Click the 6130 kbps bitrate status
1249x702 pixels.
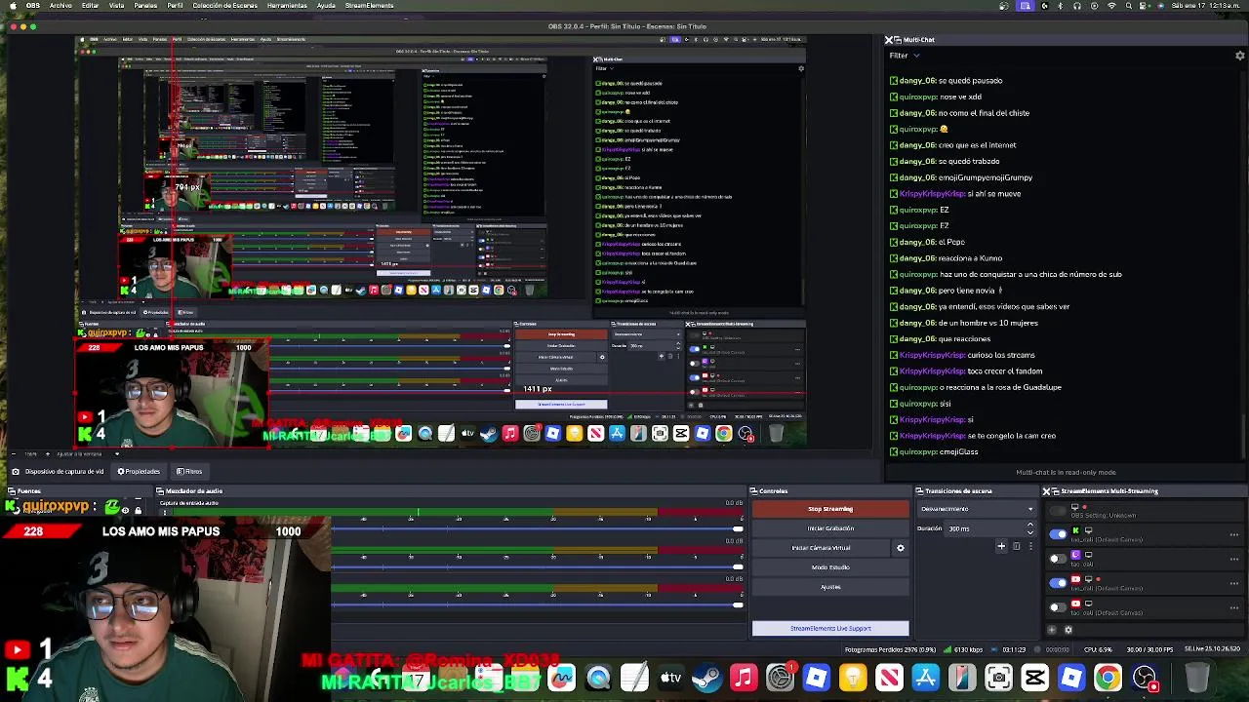(968, 650)
